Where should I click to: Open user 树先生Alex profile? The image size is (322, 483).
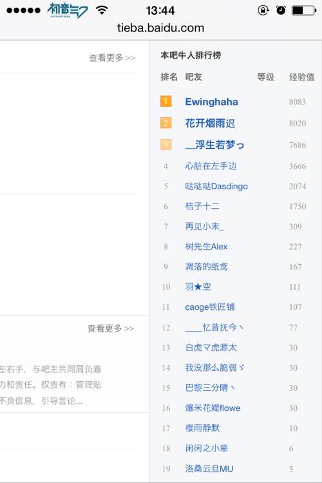pos(206,247)
